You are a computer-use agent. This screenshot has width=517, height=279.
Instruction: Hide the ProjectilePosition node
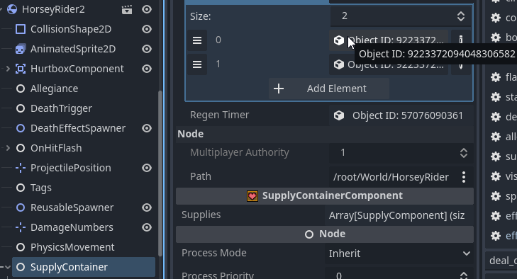coord(147,168)
